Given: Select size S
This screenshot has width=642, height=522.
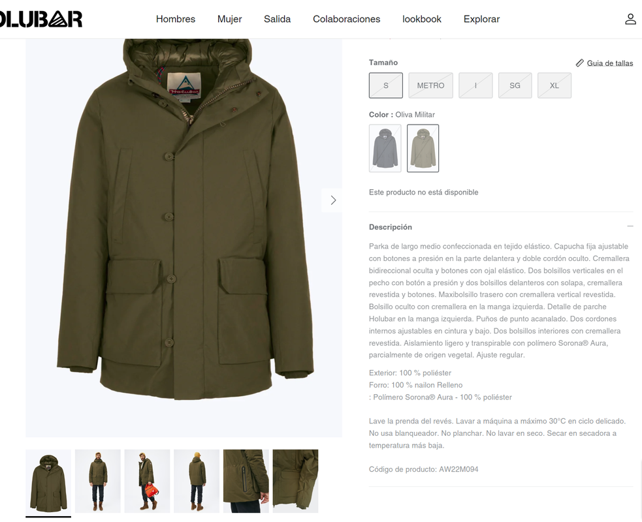Looking at the screenshot, I should coord(386,85).
